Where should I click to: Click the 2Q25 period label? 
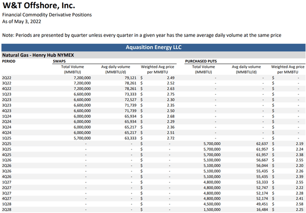point(7,144)
